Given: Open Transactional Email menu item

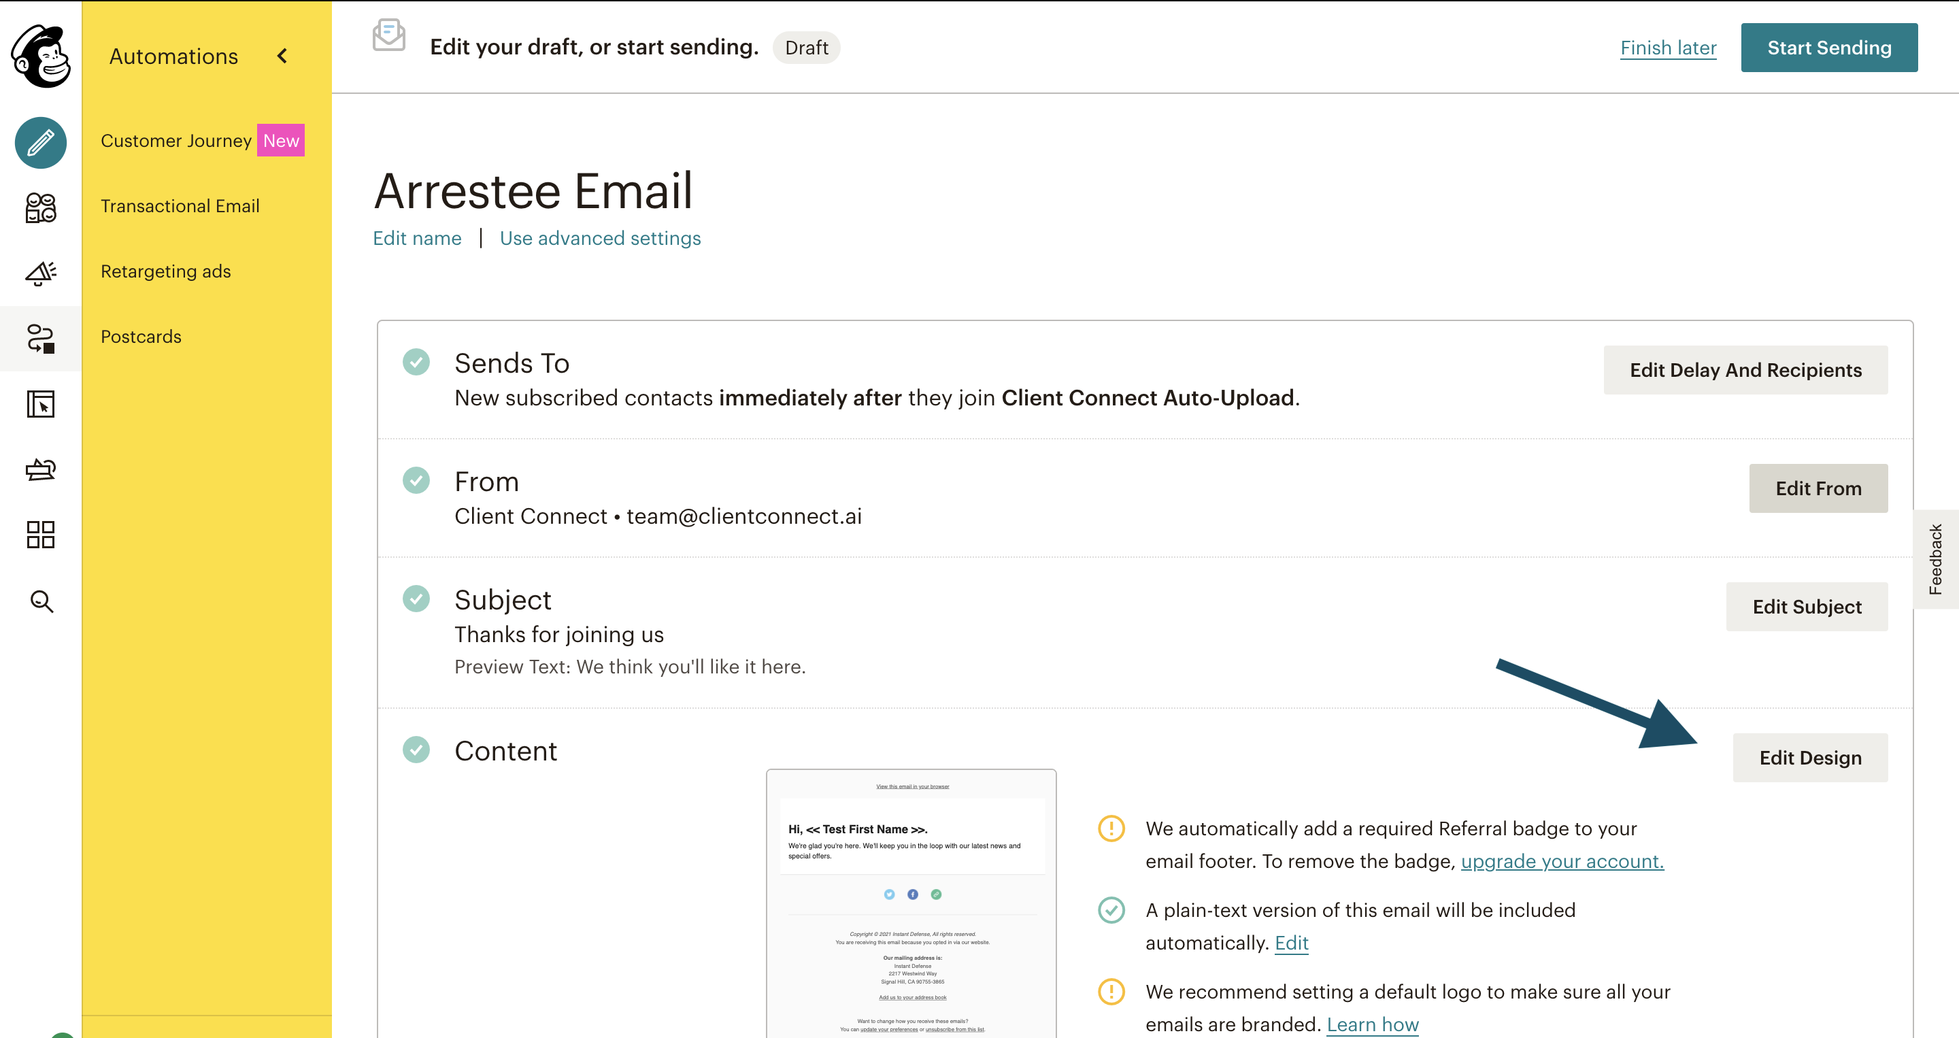Looking at the screenshot, I should coord(180,206).
